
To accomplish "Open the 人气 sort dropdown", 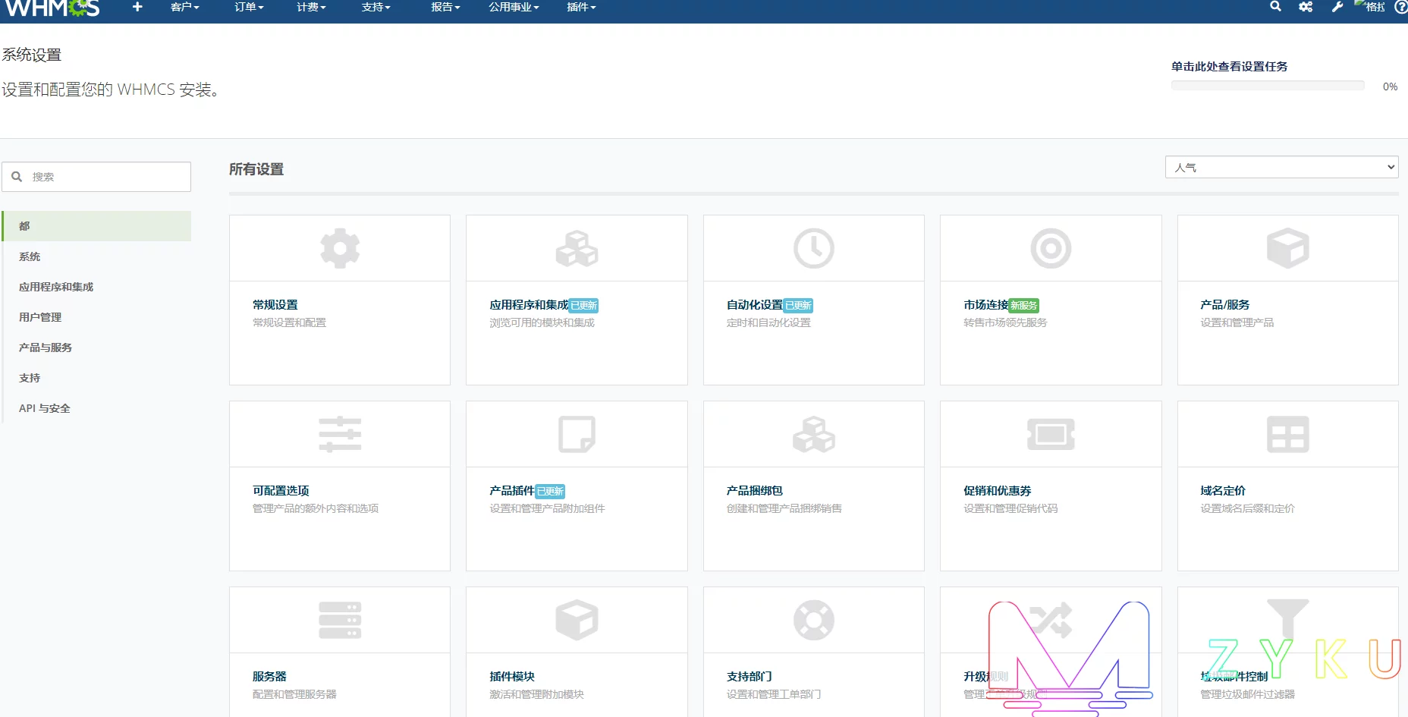I will [1281, 168].
